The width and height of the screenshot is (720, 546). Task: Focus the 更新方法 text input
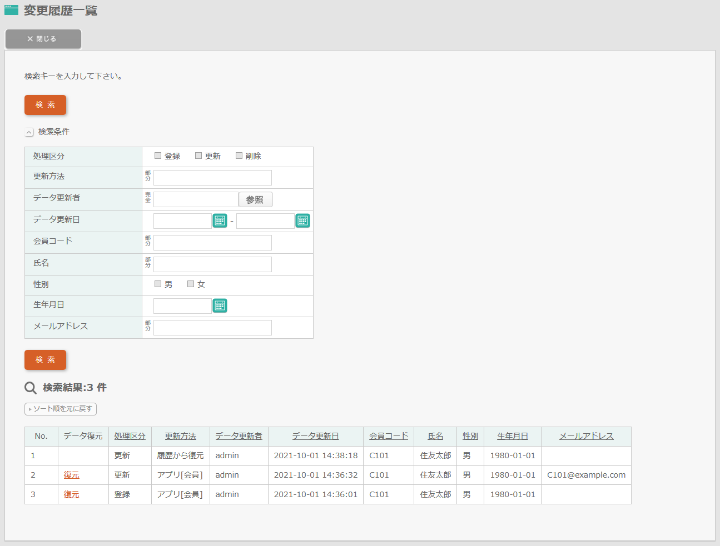[212, 178]
